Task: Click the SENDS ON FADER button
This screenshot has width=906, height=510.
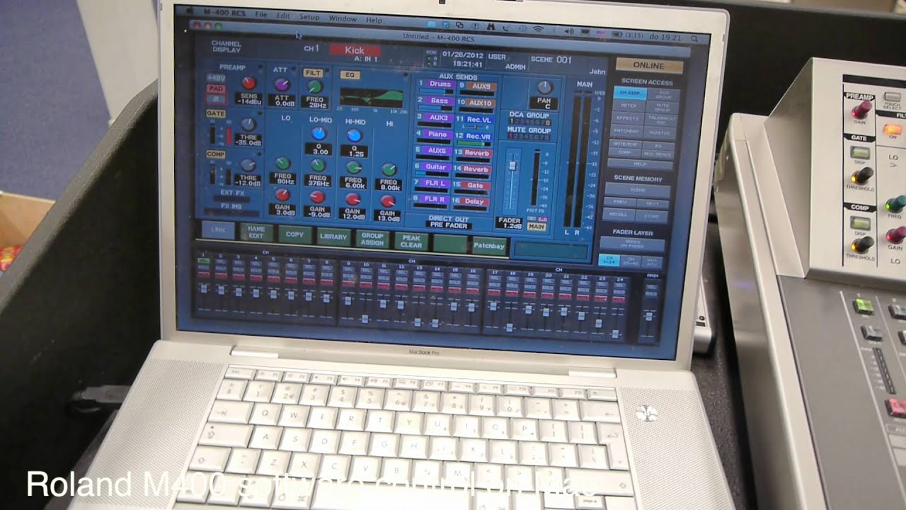Action: 632,244
